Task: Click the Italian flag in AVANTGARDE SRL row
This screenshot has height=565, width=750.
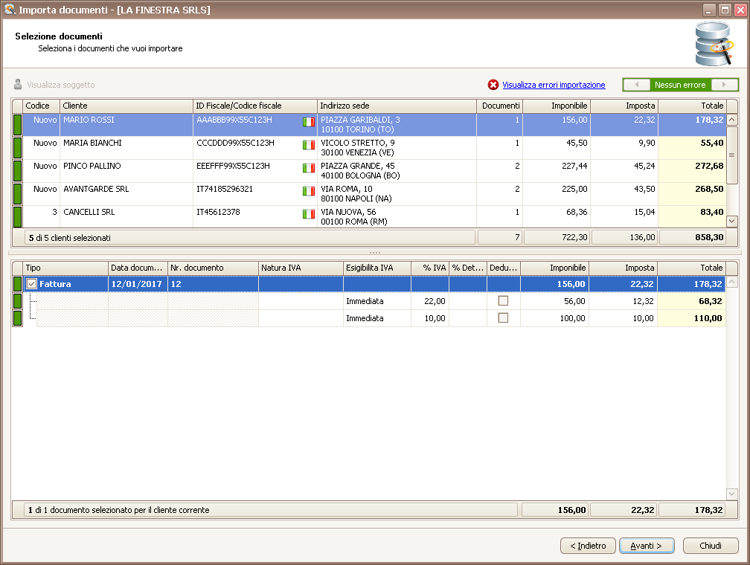Action: 309,191
